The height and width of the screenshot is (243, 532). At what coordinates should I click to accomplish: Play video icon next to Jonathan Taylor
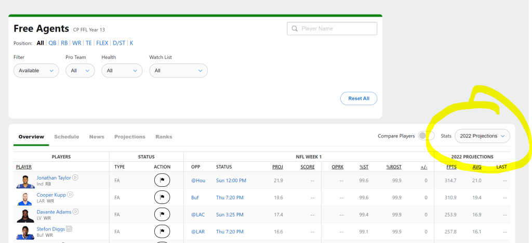pos(75,177)
